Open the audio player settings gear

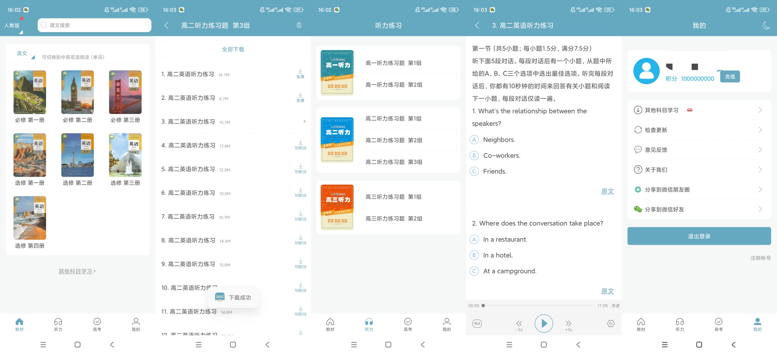(610, 324)
